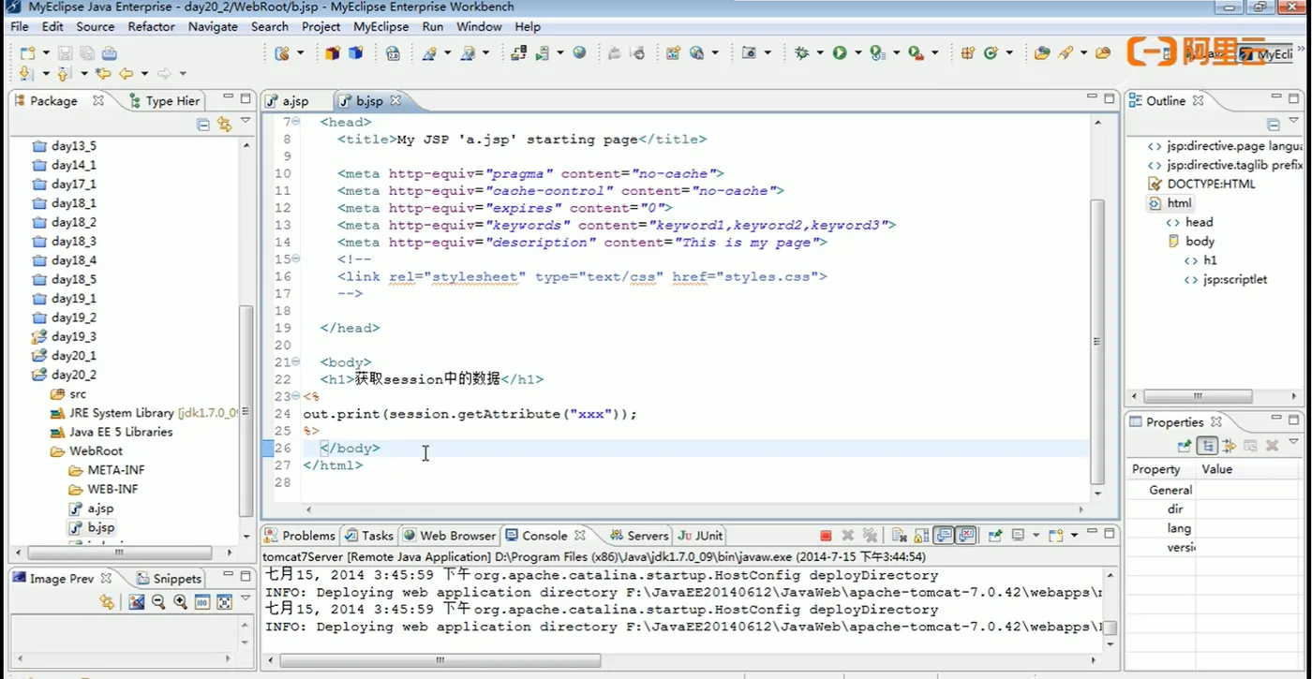
Task: Open the globe web browser toolbar icon
Action: 579,53
